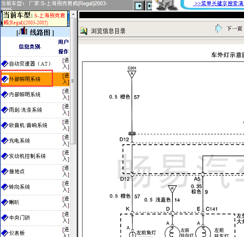
Task: Click the book icon beside 中央门锁
Action: tap(5, 218)
